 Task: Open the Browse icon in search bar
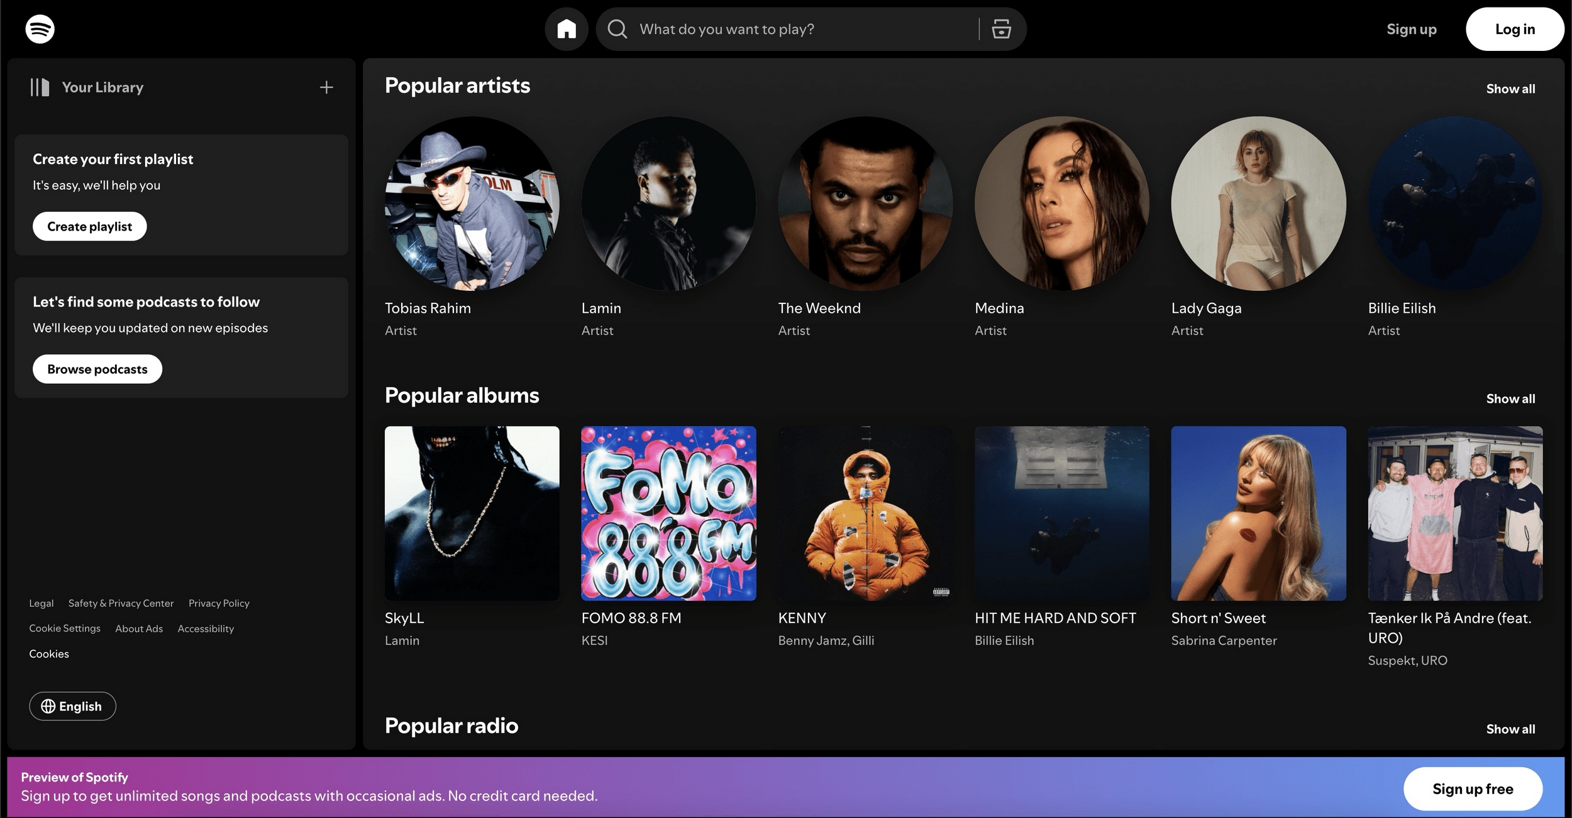pyautogui.click(x=1001, y=29)
